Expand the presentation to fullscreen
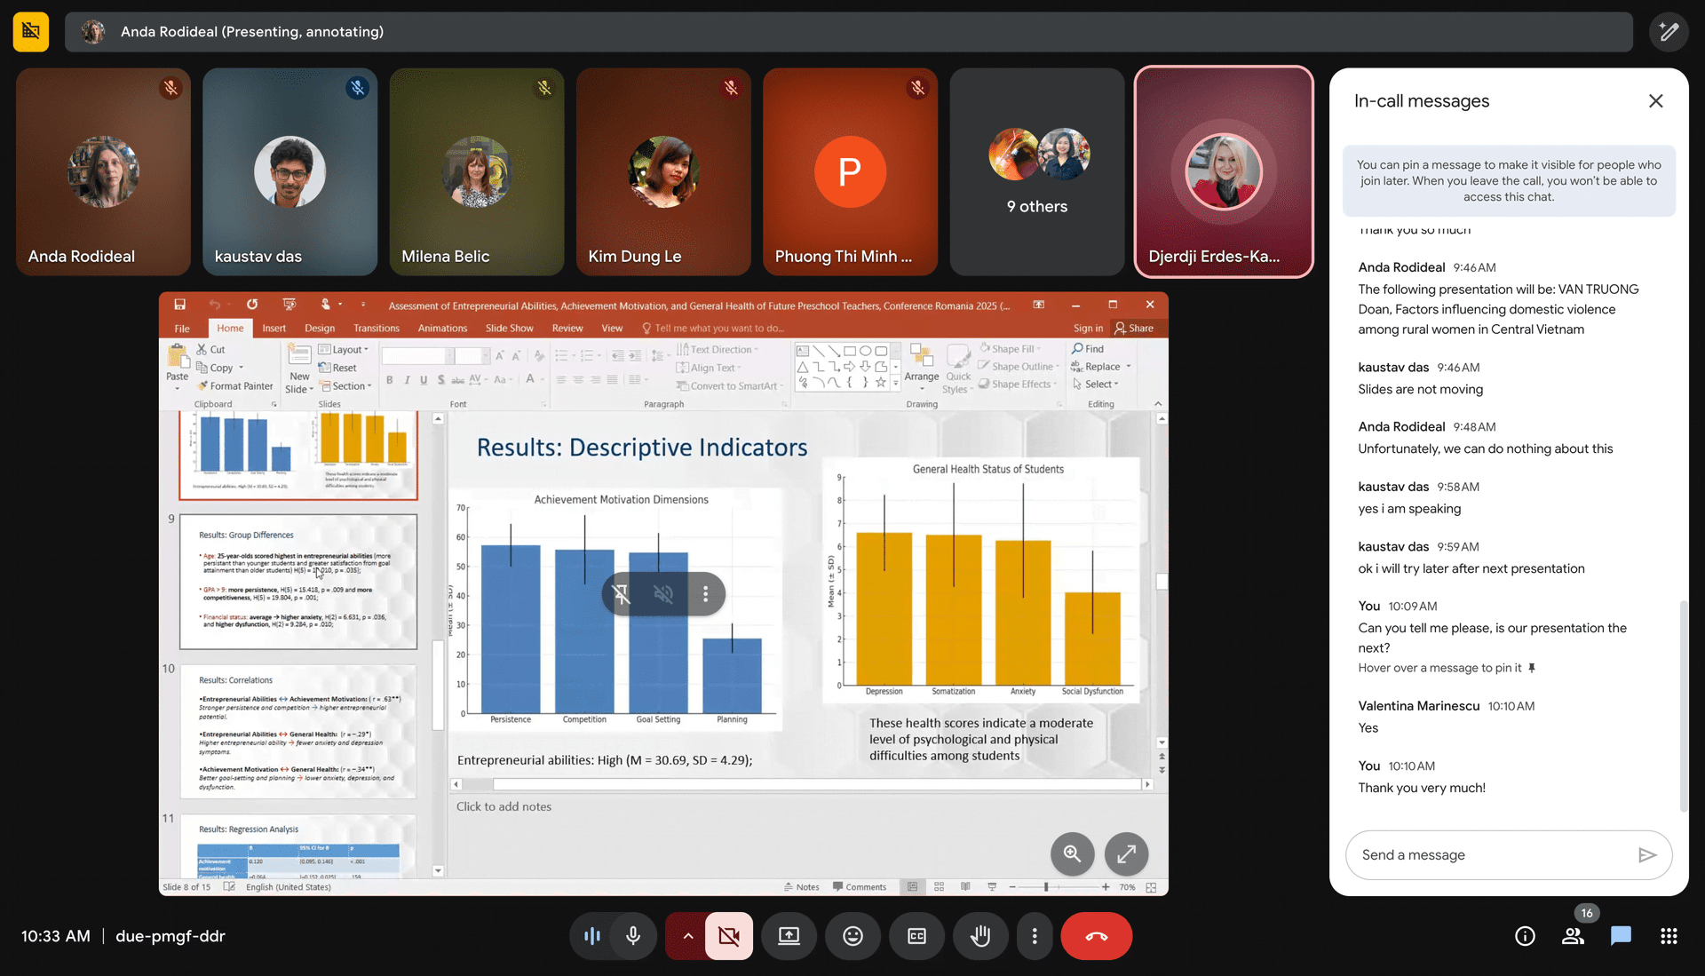The image size is (1705, 976). (1126, 853)
